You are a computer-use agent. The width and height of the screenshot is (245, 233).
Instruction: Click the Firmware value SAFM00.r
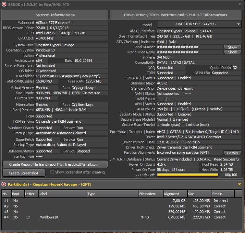165,57
